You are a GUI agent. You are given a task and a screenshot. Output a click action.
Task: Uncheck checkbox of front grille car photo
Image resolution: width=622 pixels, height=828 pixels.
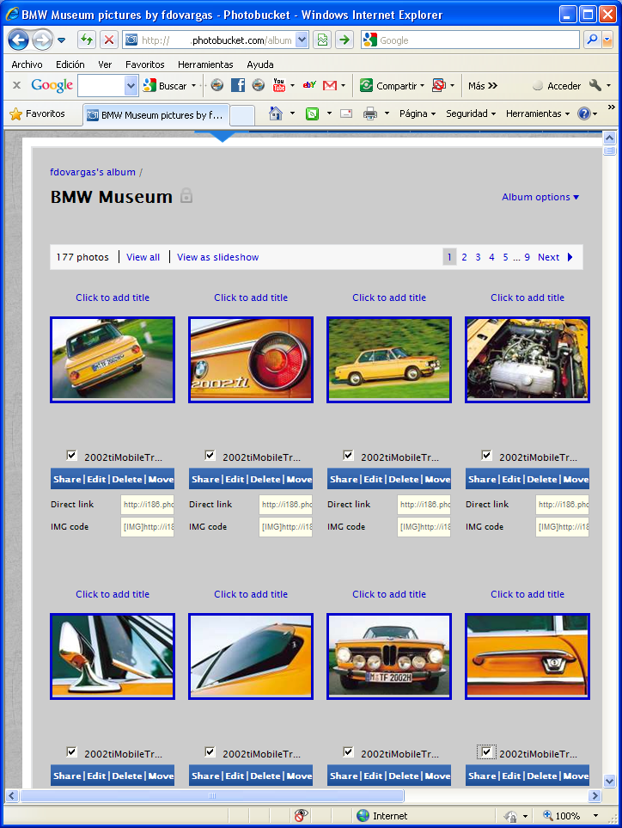click(348, 752)
